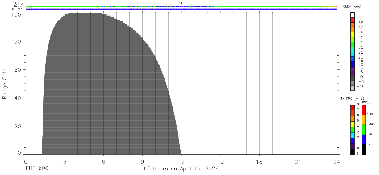Click the Noise color strip above the plot

coord(181,6)
